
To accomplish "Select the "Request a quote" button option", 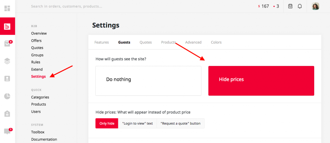I will (180, 123).
